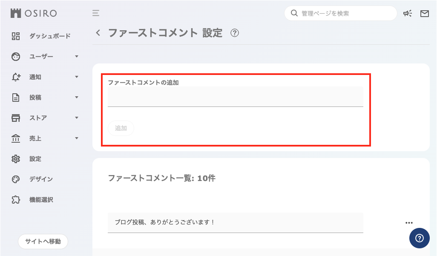Expand the 投稿 menu arrow
This screenshot has width=437, height=256.
point(77,97)
